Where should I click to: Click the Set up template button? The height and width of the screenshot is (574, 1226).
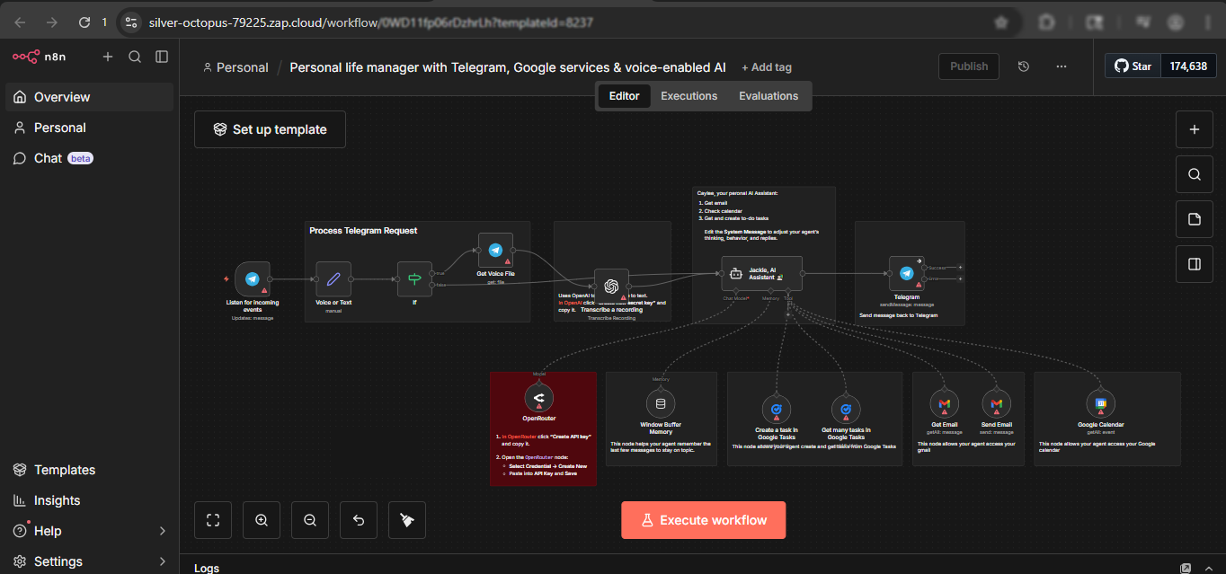click(270, 129)
